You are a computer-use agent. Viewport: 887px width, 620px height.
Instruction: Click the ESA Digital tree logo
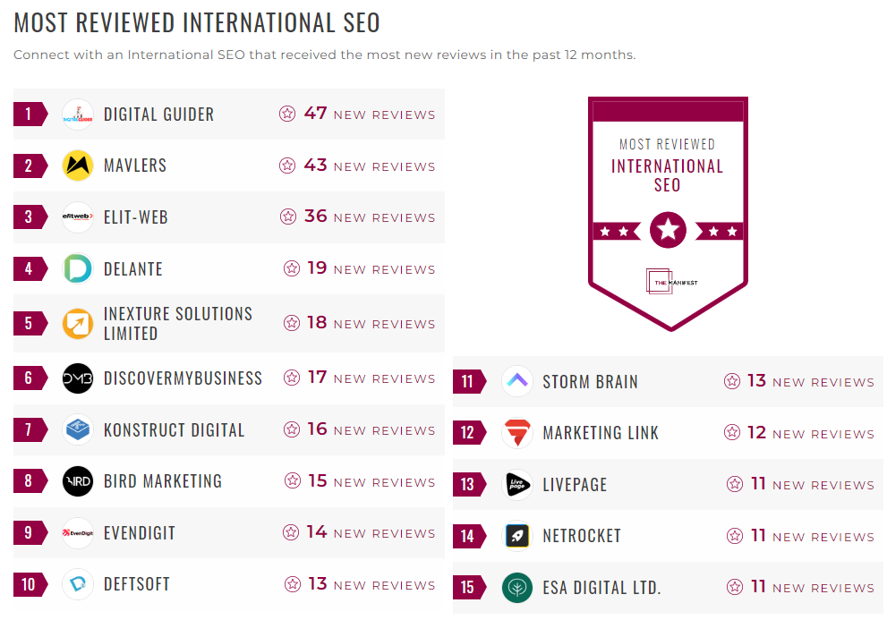coord(517,588)
